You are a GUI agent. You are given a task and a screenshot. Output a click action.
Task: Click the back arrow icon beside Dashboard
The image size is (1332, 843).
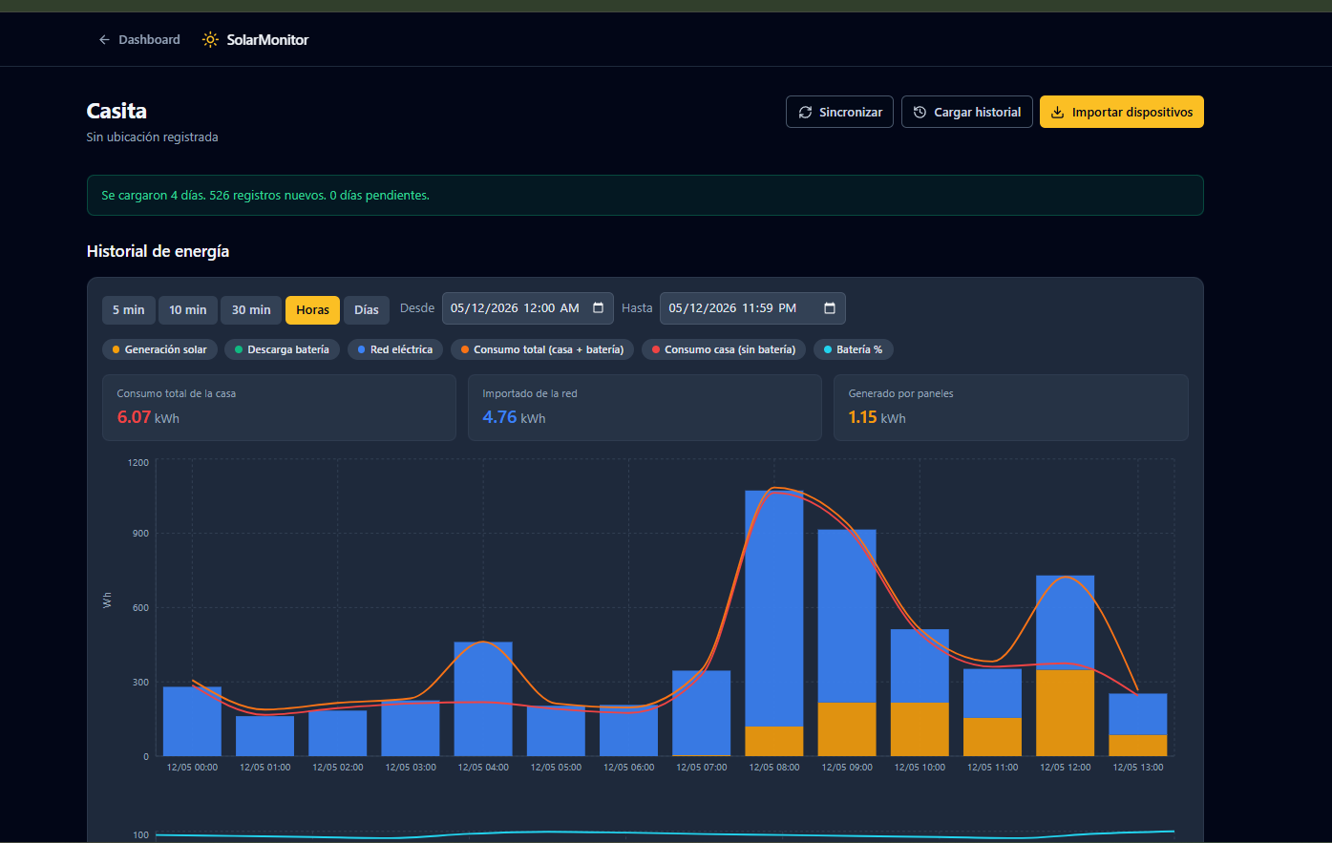104,40
